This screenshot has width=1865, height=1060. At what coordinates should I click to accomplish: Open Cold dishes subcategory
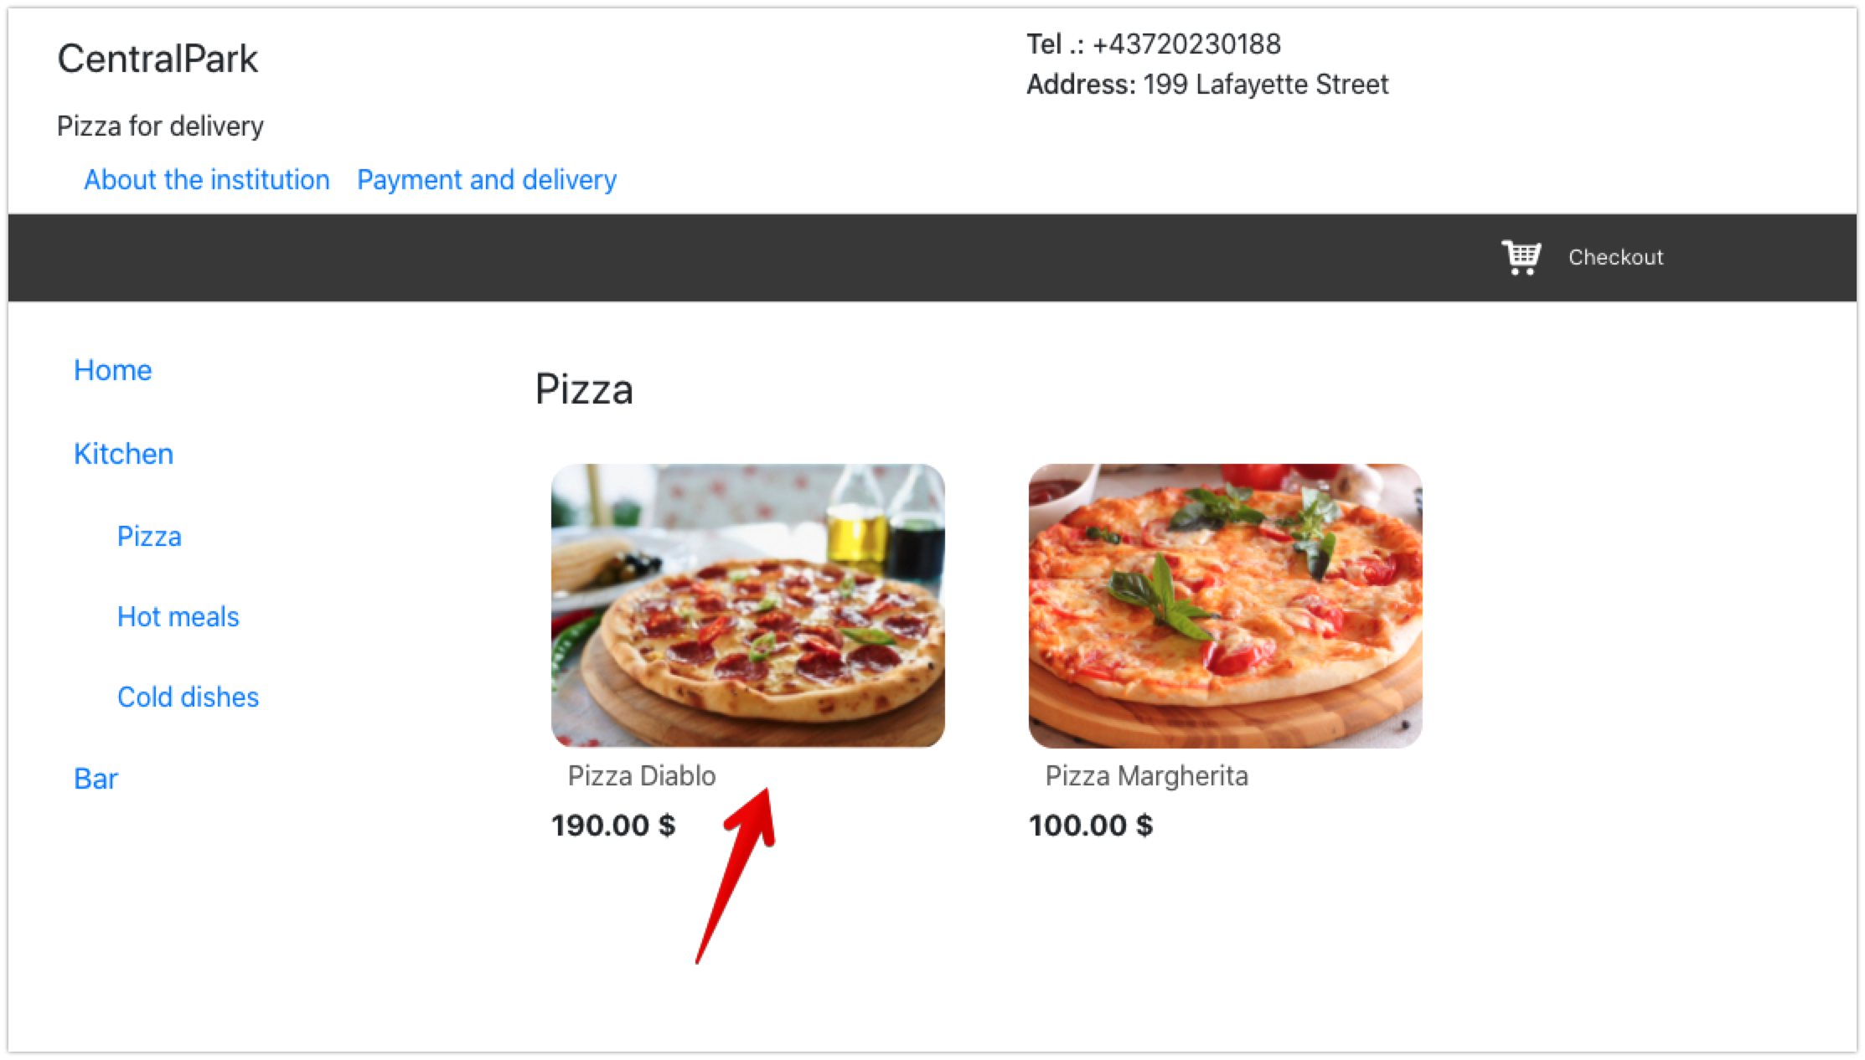coord(189,697)
